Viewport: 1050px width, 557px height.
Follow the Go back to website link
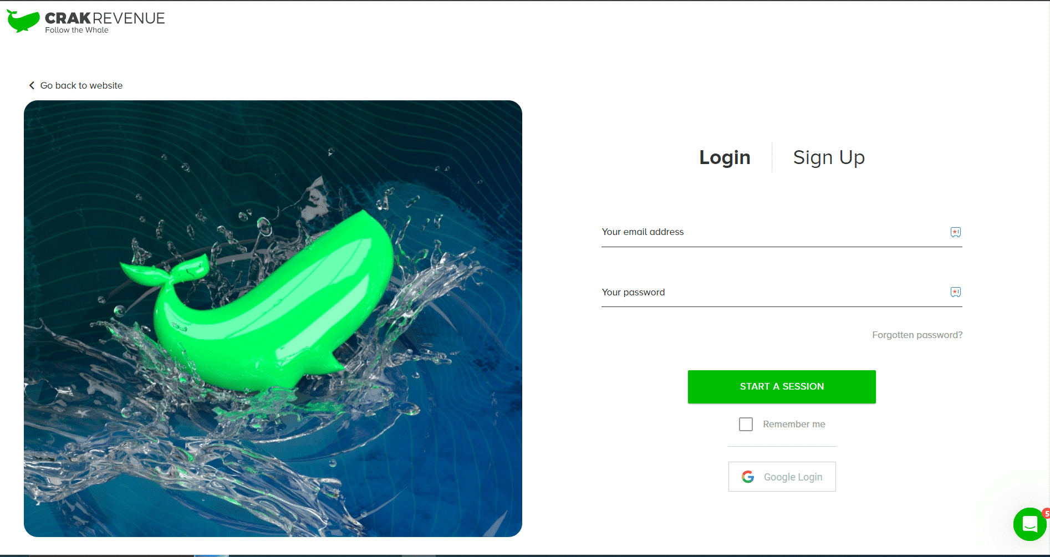(81, 85)
